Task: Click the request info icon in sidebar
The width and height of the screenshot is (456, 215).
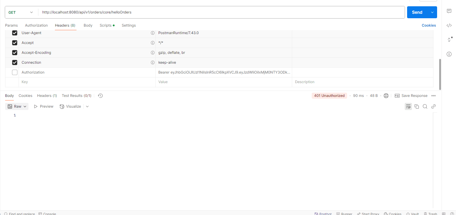Action: (x=449, y=54)
